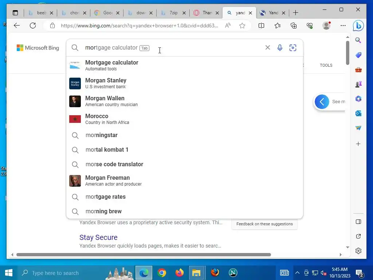Open sidebar Microsoft 365 icon

point(358,98)
